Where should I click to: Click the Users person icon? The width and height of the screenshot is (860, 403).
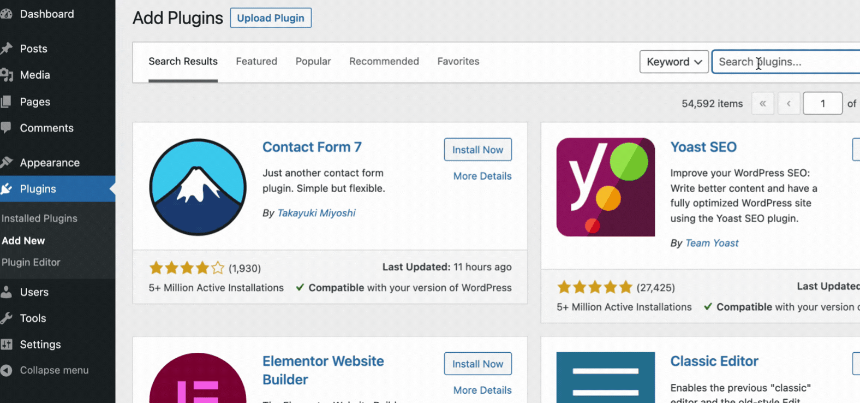6,292
